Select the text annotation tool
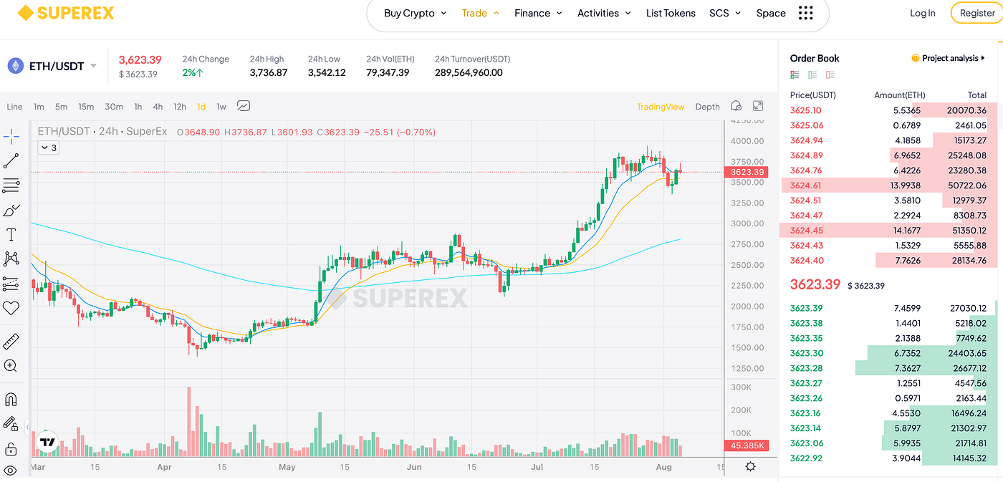The image size is (1003, 482). (x=11, y=234)
